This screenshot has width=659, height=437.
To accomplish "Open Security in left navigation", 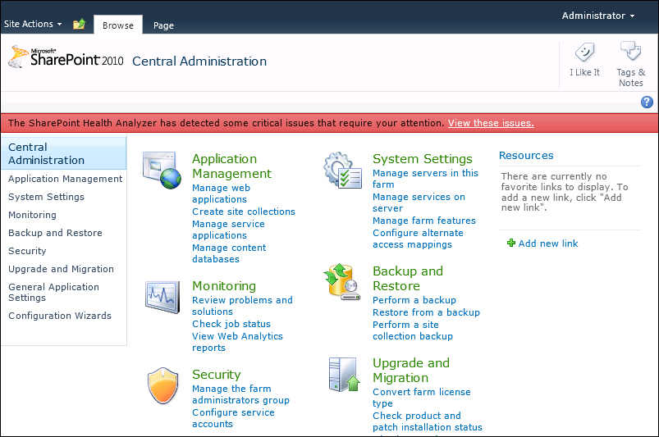I will pyautogui.click(x=27, y=251).
